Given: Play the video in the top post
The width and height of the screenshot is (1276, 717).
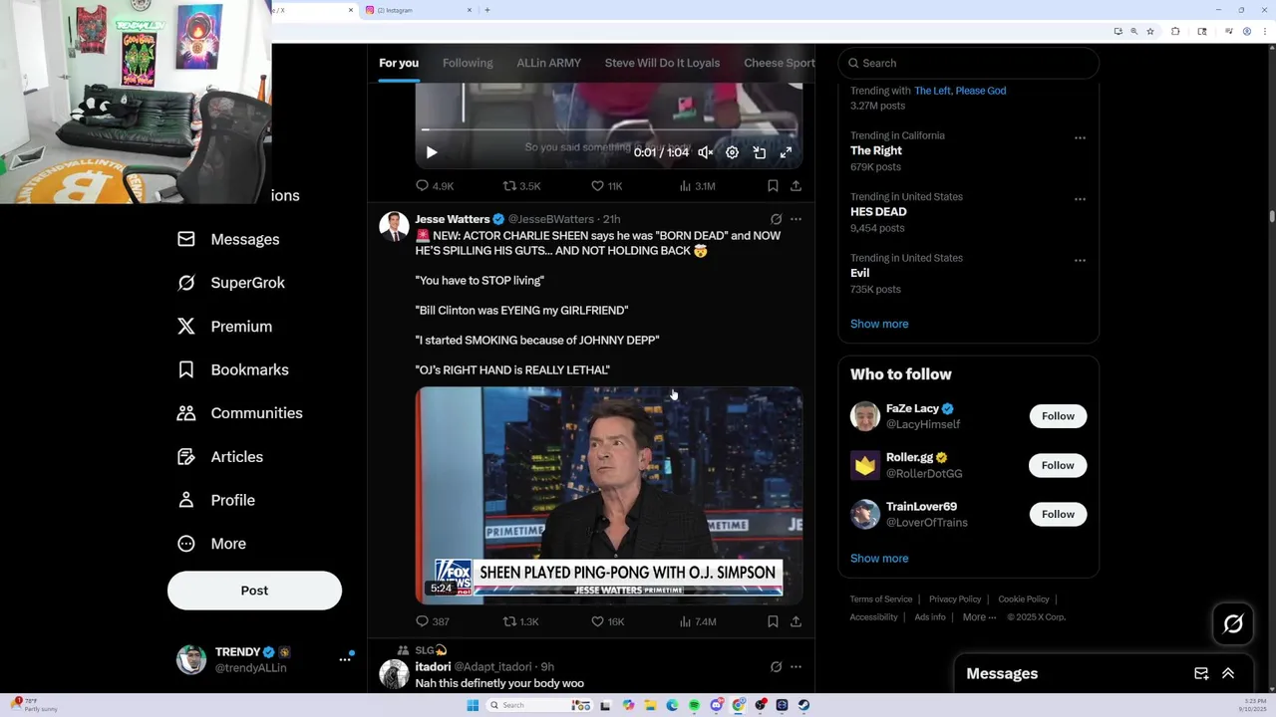Looking at the screenshot, I should tap(432, 152).
